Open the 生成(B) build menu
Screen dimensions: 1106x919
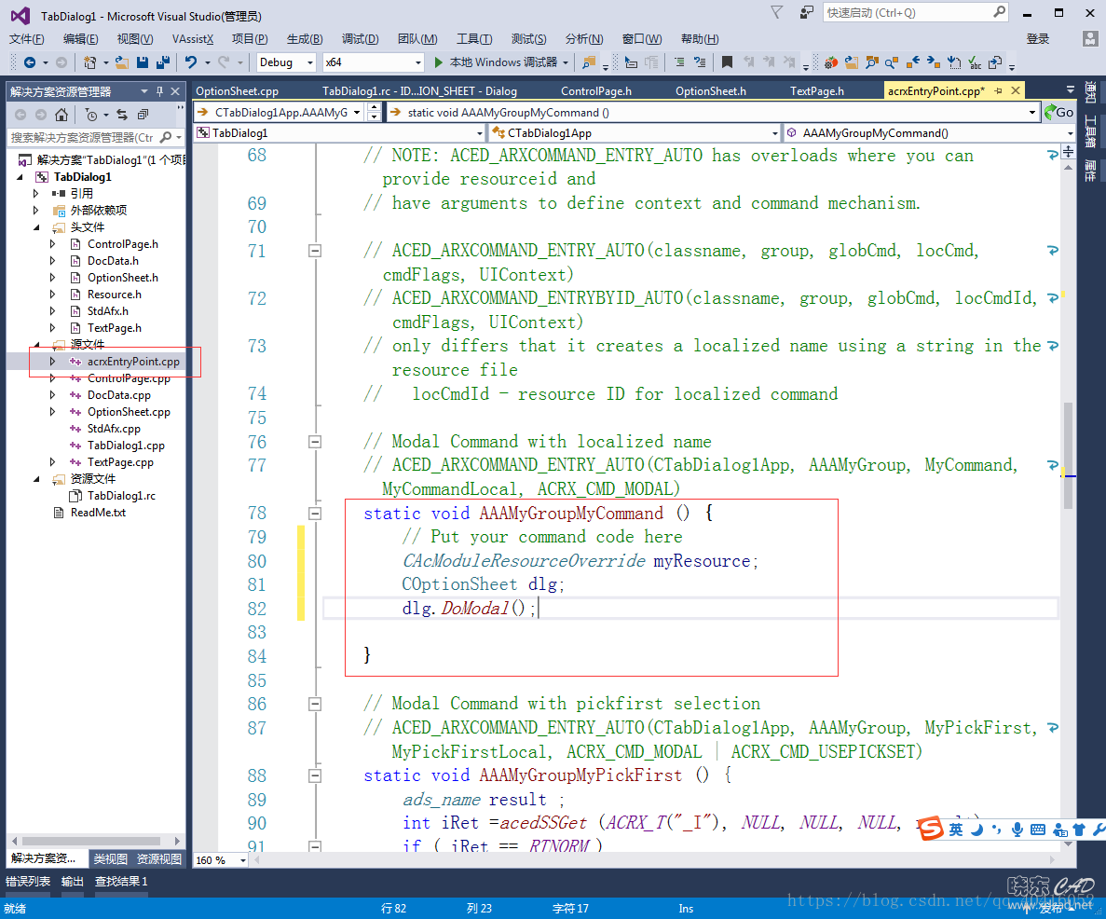click(305, 39)
